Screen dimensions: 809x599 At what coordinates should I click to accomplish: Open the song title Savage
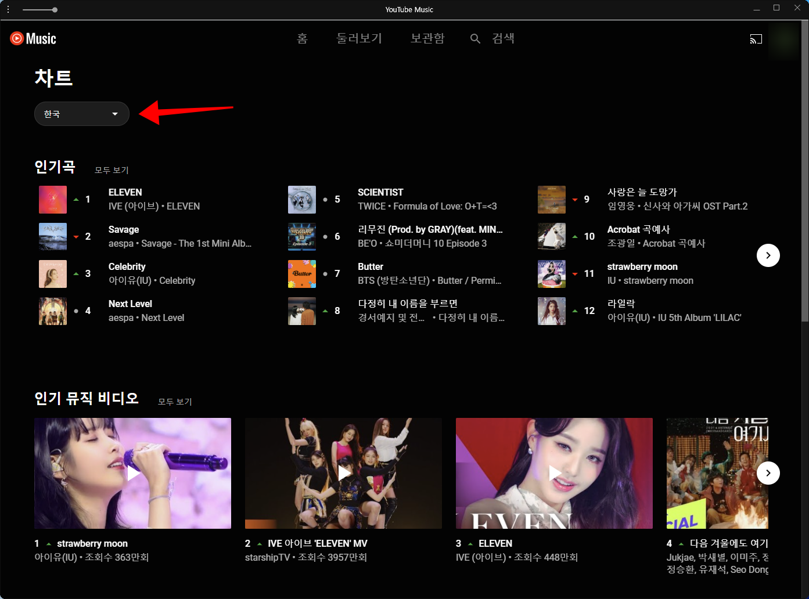(x=124, y=229)
